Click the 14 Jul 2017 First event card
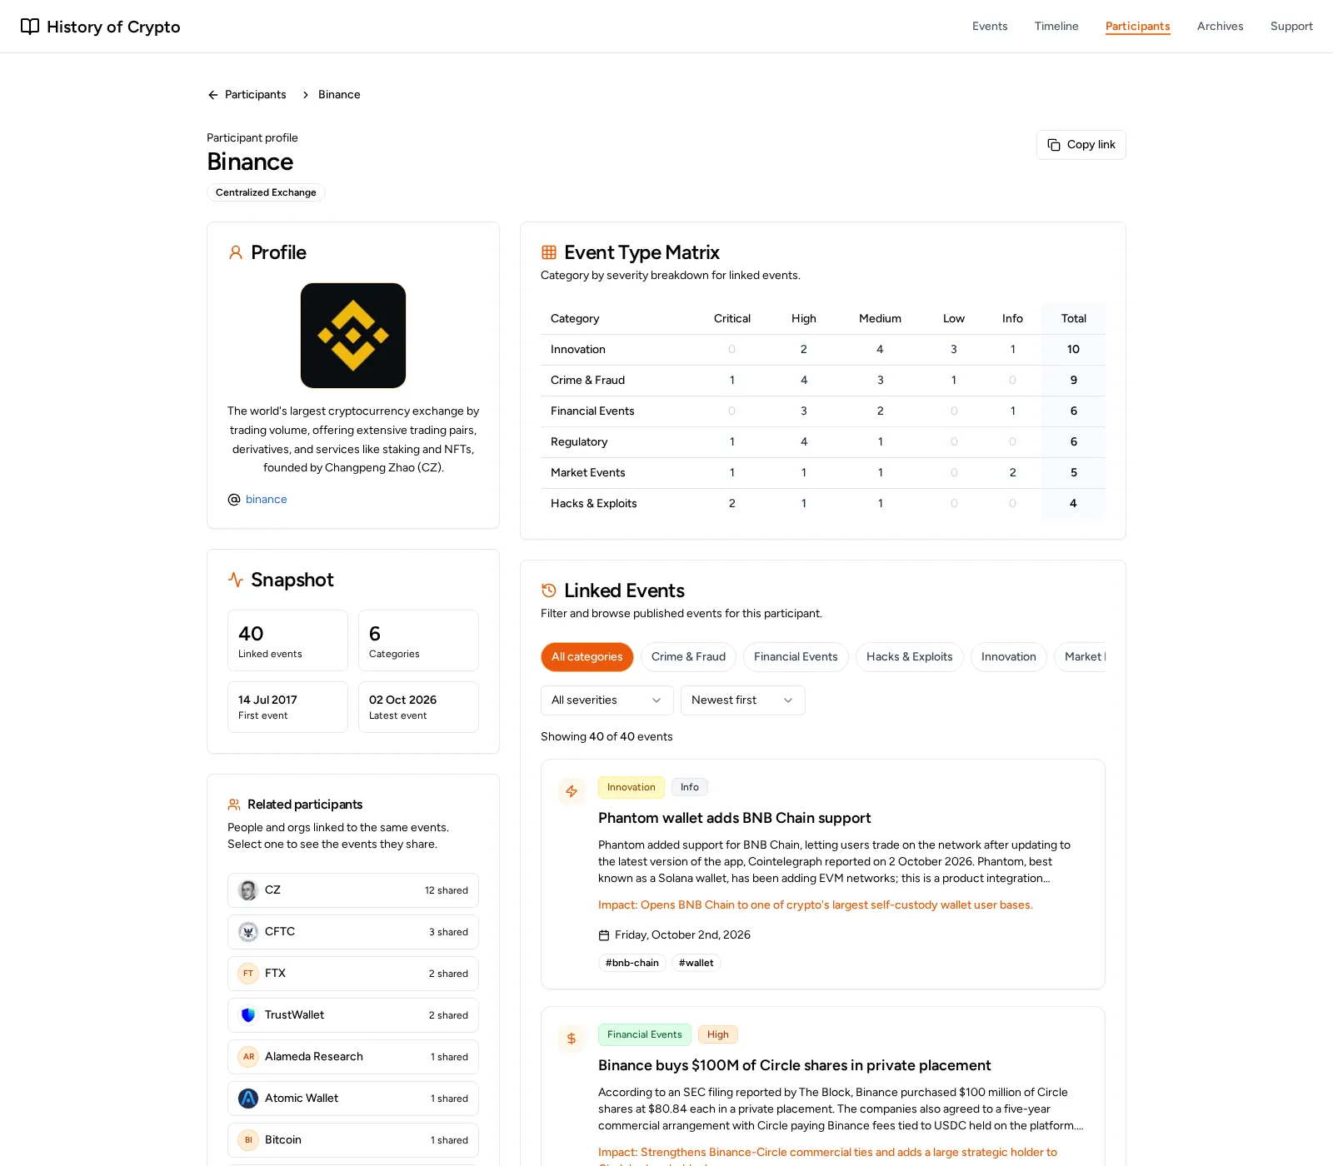This screenshot has width=1333, height=1166. (x=287, y=707)
